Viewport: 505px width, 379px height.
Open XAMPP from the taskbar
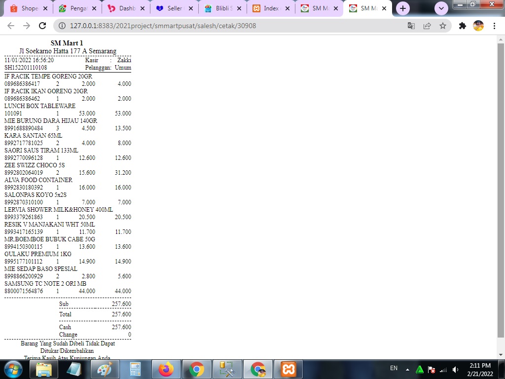point(289,369)
